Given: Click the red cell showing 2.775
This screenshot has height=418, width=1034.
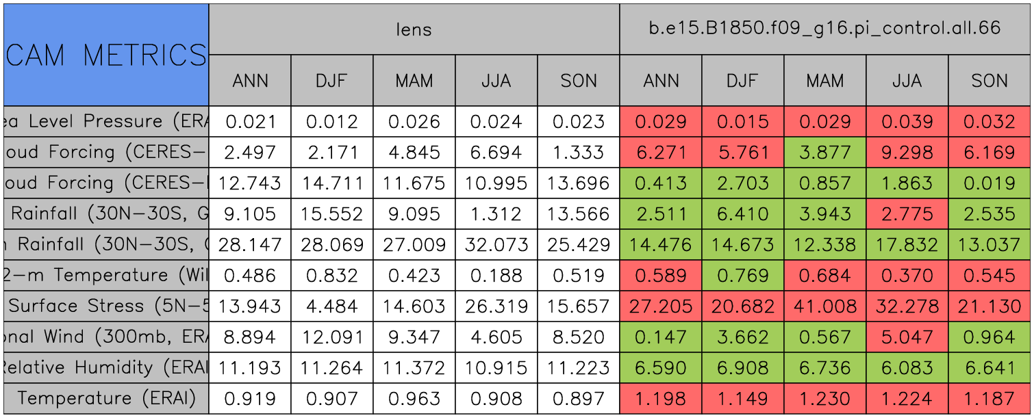Looking at the screenshot, I should pyautogui.click(x=907, y=214).
